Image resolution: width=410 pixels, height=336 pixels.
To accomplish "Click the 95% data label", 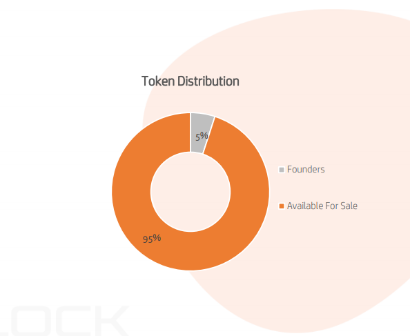I will (x=152, y=239).
